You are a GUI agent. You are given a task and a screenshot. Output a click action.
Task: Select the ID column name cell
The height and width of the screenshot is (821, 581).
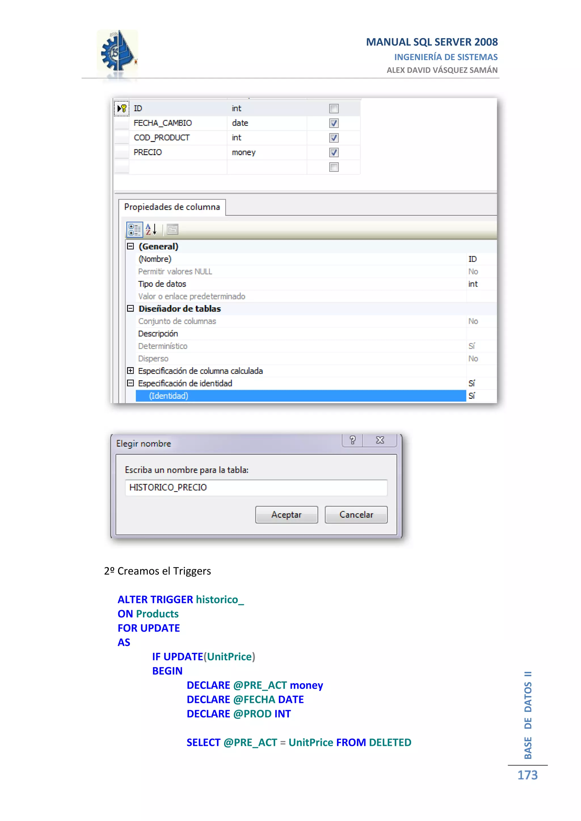point(178,108)
